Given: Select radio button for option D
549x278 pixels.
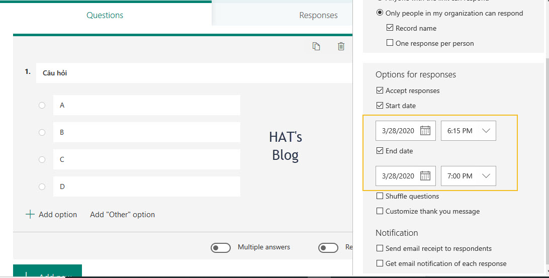Looking at the screenshot, I should [42, 187].
